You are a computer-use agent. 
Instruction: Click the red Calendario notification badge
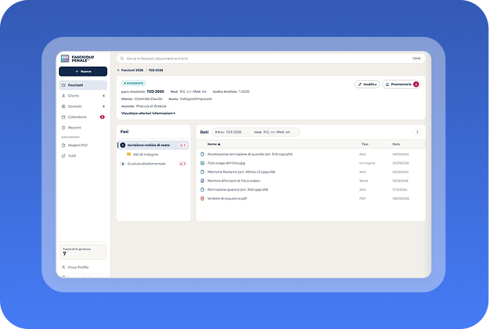coord(102,117)
